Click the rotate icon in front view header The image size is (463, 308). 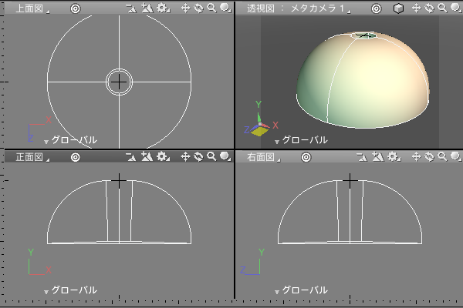(x=198, y=156)
